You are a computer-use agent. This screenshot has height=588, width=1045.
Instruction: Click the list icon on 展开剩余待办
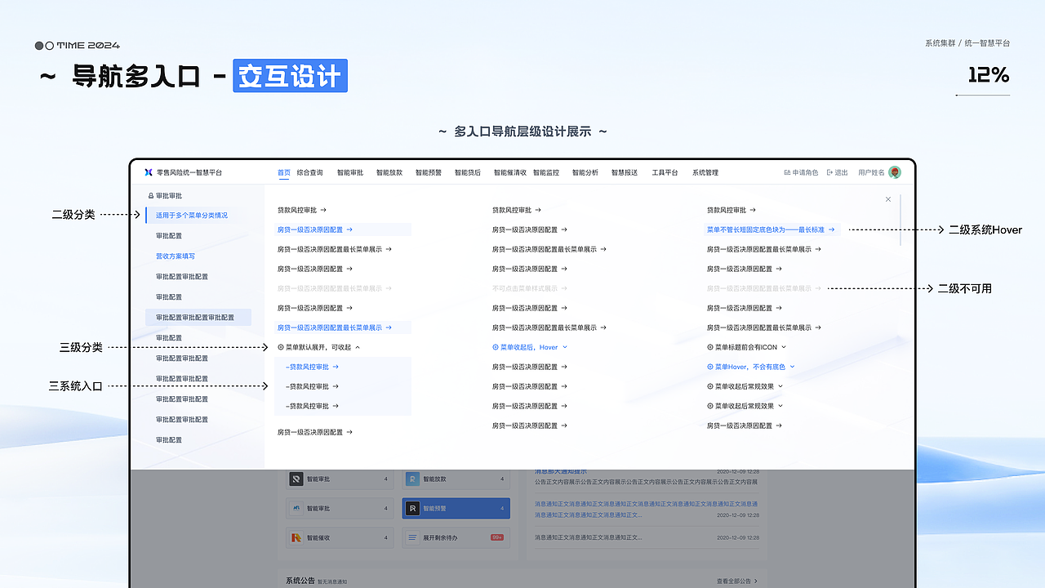[x=413, y=537]
